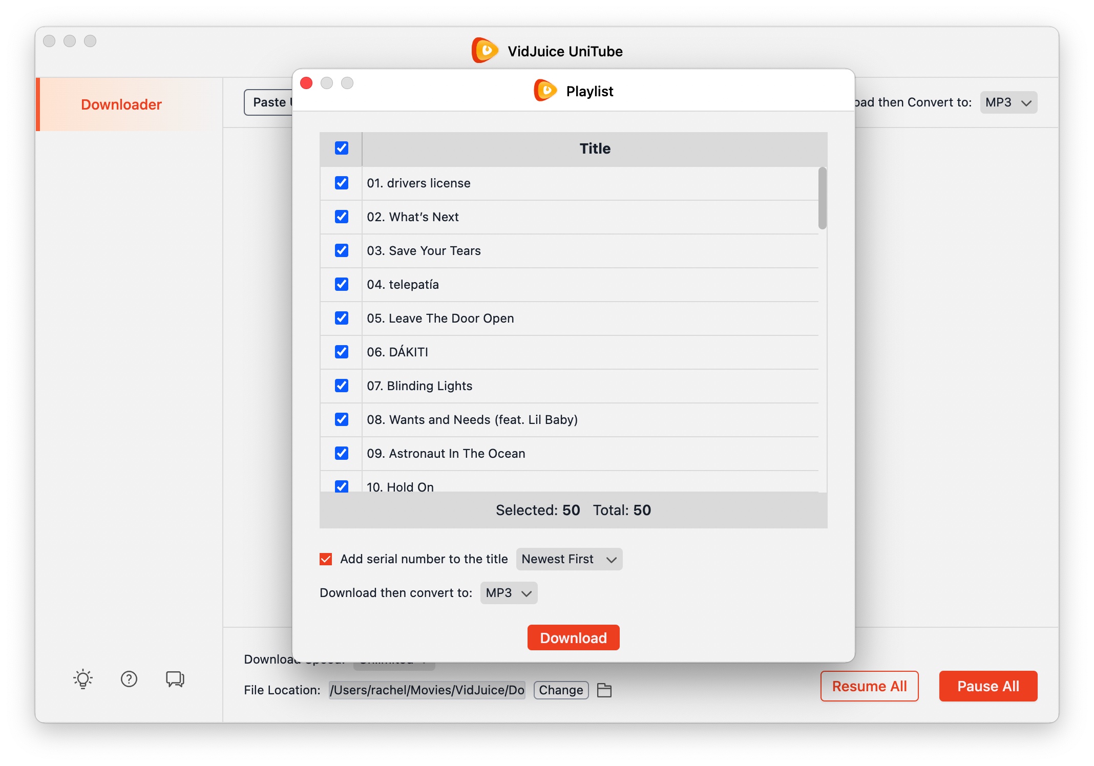Viewport: 1094px width, 766px height.
Task: Select the '05. Leave The Door Open' title
Action: click(x=440, y=318)
